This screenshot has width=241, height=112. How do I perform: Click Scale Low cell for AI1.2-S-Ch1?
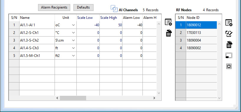click(88, 33)
